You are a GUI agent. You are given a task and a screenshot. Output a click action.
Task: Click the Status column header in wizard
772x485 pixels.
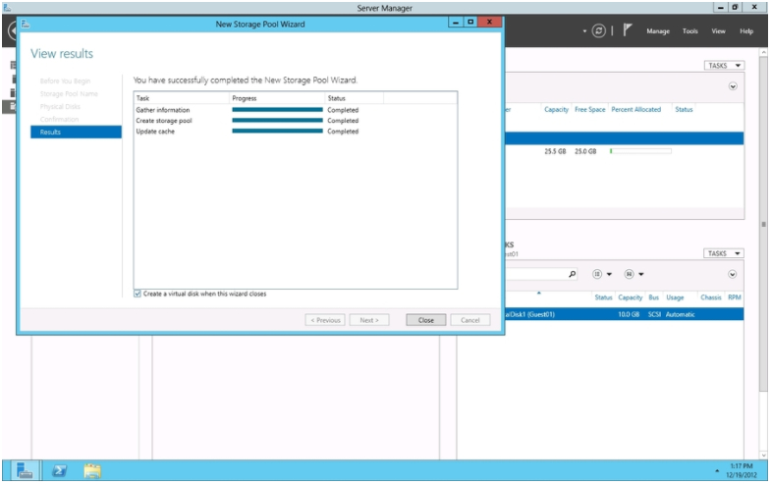point(354,98)
